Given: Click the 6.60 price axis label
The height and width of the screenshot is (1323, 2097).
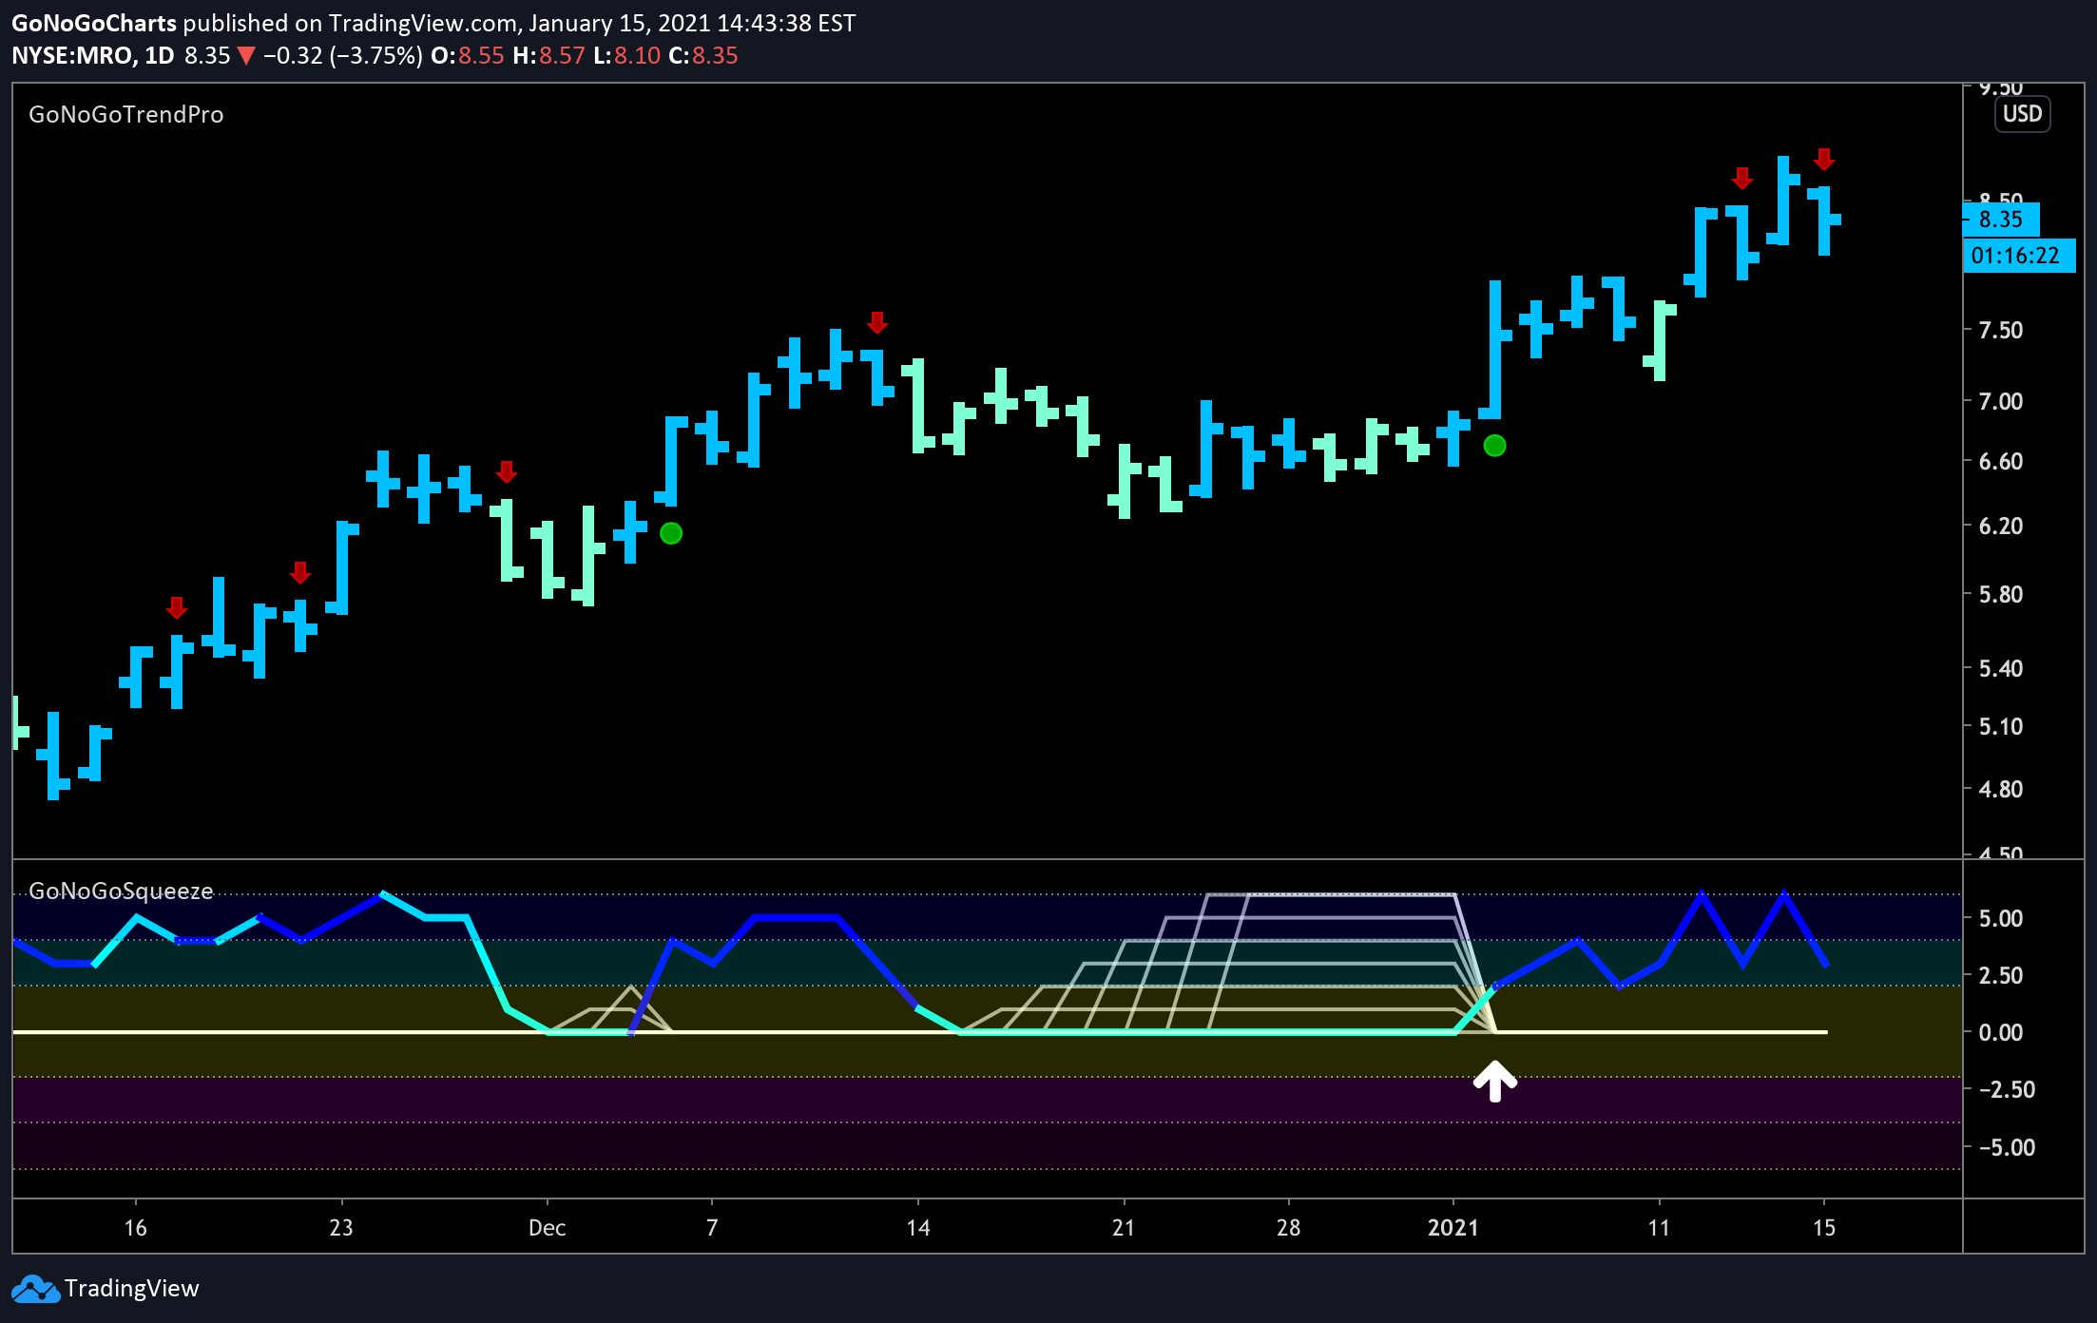Looking at the screenshot, I should 2001,461.
